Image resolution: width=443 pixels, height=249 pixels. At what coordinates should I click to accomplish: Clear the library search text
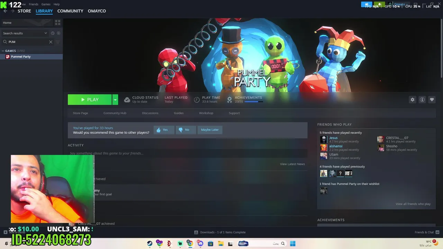pos(51,42)
